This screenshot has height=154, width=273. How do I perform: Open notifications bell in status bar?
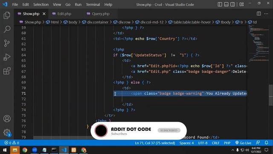click(266, 142)
